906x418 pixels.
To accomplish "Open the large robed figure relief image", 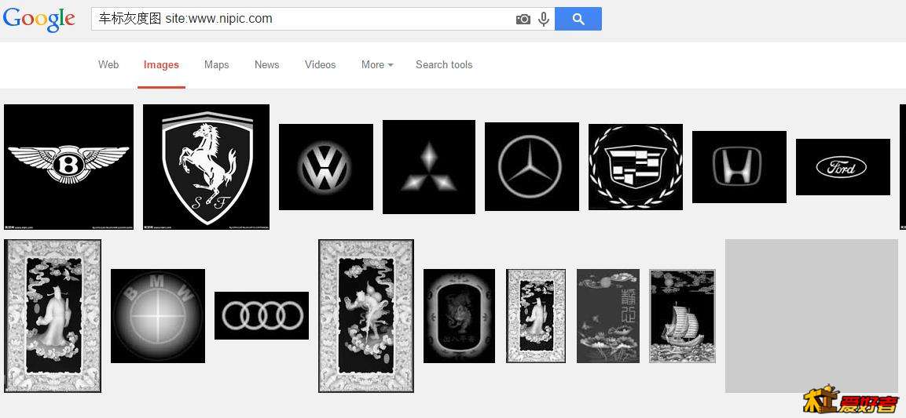I will pos(53,316).
